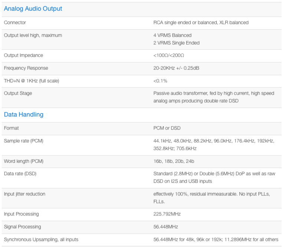The width and height of the screenshot is (285, 247).
Task: Click the Output level high, maximum label
Action: (33, 35)
